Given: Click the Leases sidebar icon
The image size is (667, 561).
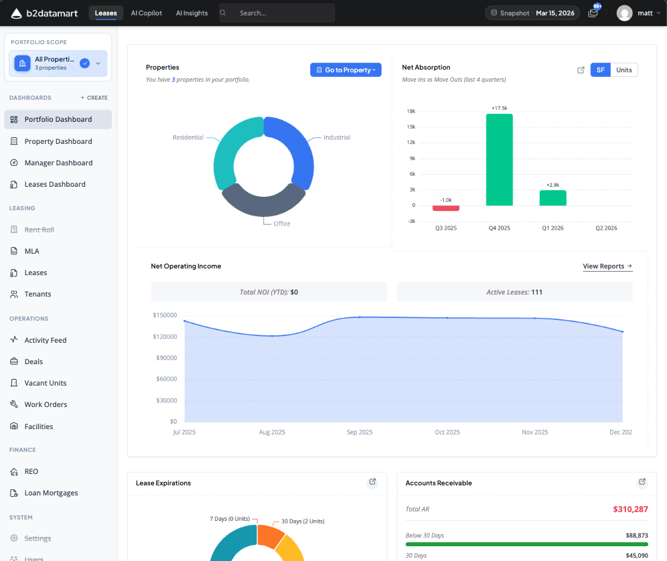Looking at the screenshot, I should pos(14,272).
